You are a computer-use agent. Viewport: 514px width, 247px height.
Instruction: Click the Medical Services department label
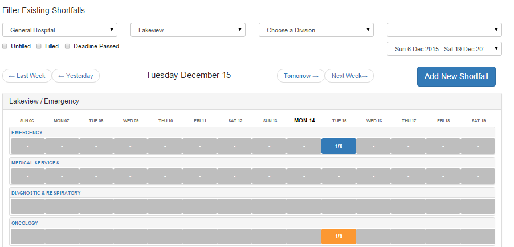[35, 163]
